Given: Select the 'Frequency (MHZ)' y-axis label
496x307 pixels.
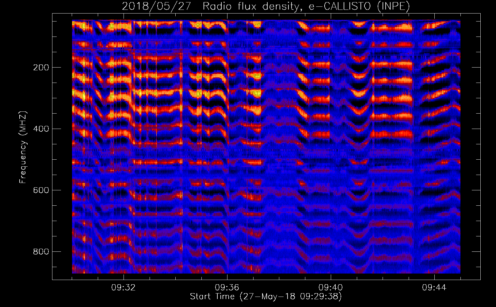Looking at the screenshot, I should pos(23,147).
